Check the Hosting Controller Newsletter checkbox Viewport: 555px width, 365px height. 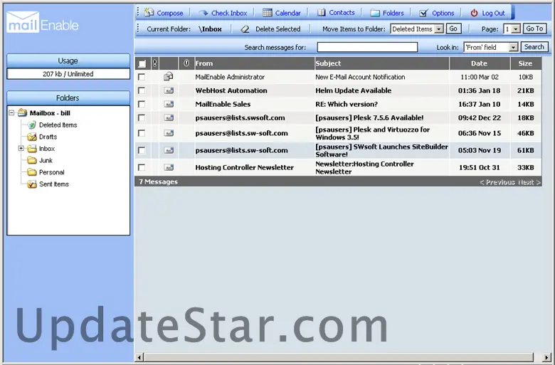(142, 167)
